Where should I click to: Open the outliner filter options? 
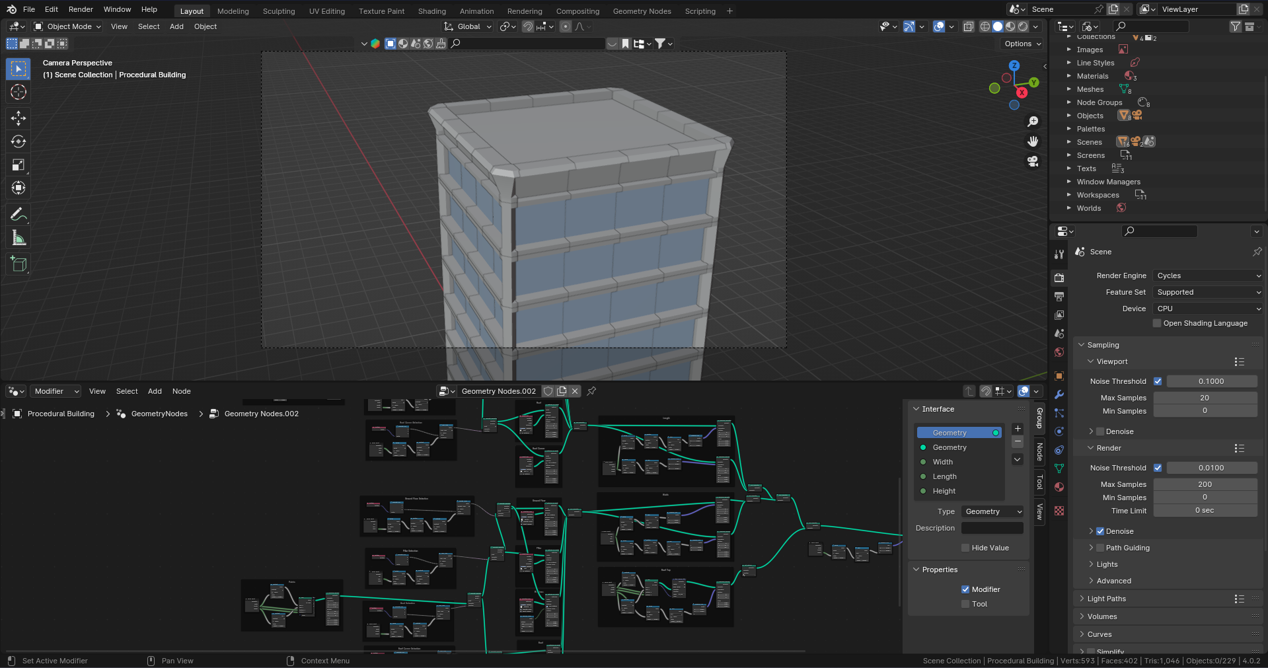click(1234, 26)
